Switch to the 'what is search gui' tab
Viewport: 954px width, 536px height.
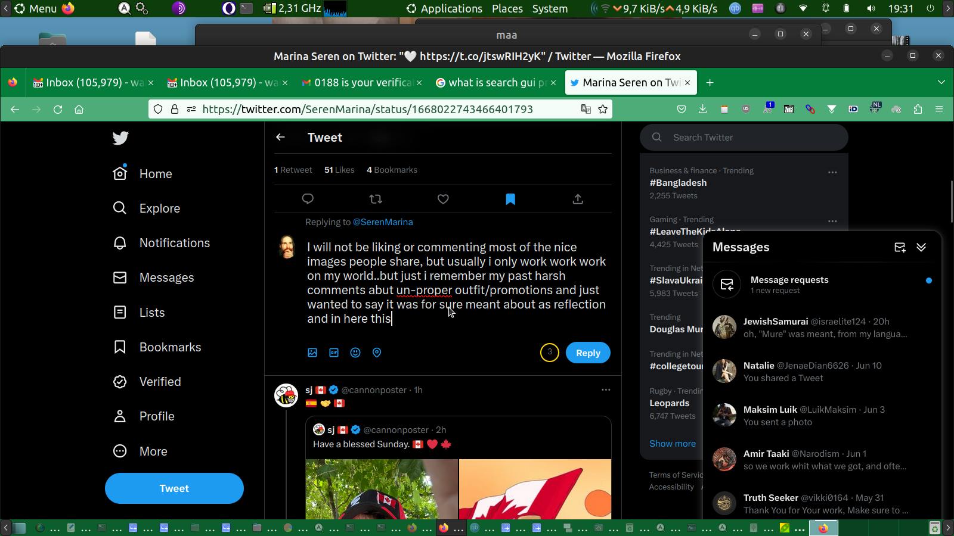pyautogui.click(x=495, y=83)
